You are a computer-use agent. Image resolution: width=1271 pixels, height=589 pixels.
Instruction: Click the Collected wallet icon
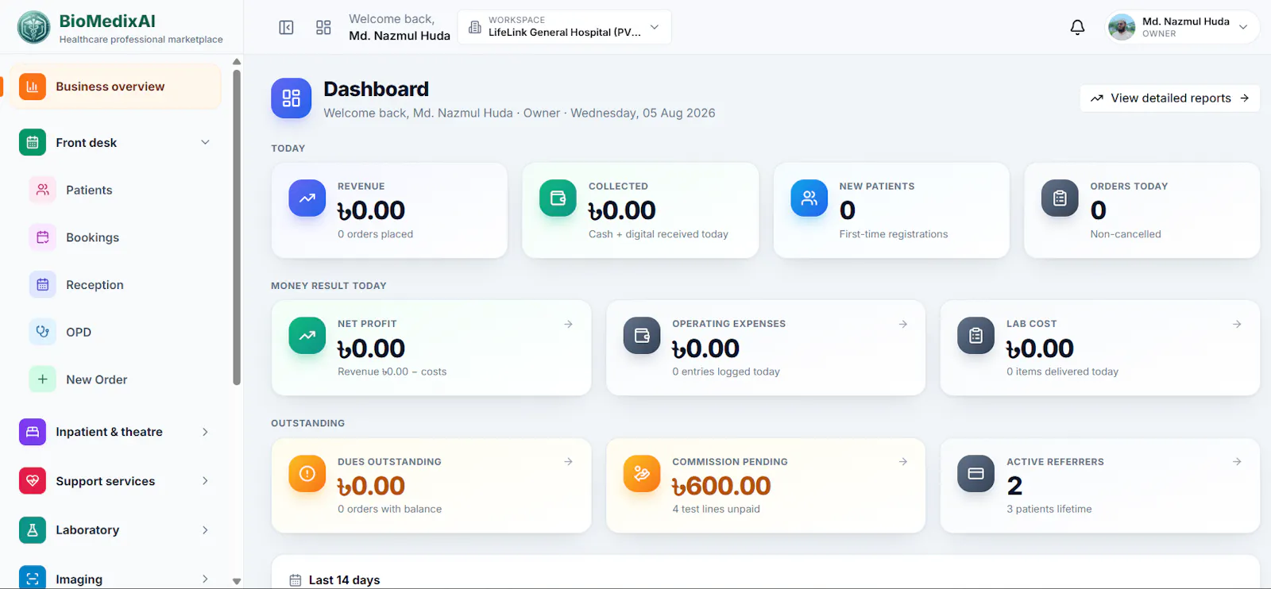558,198
